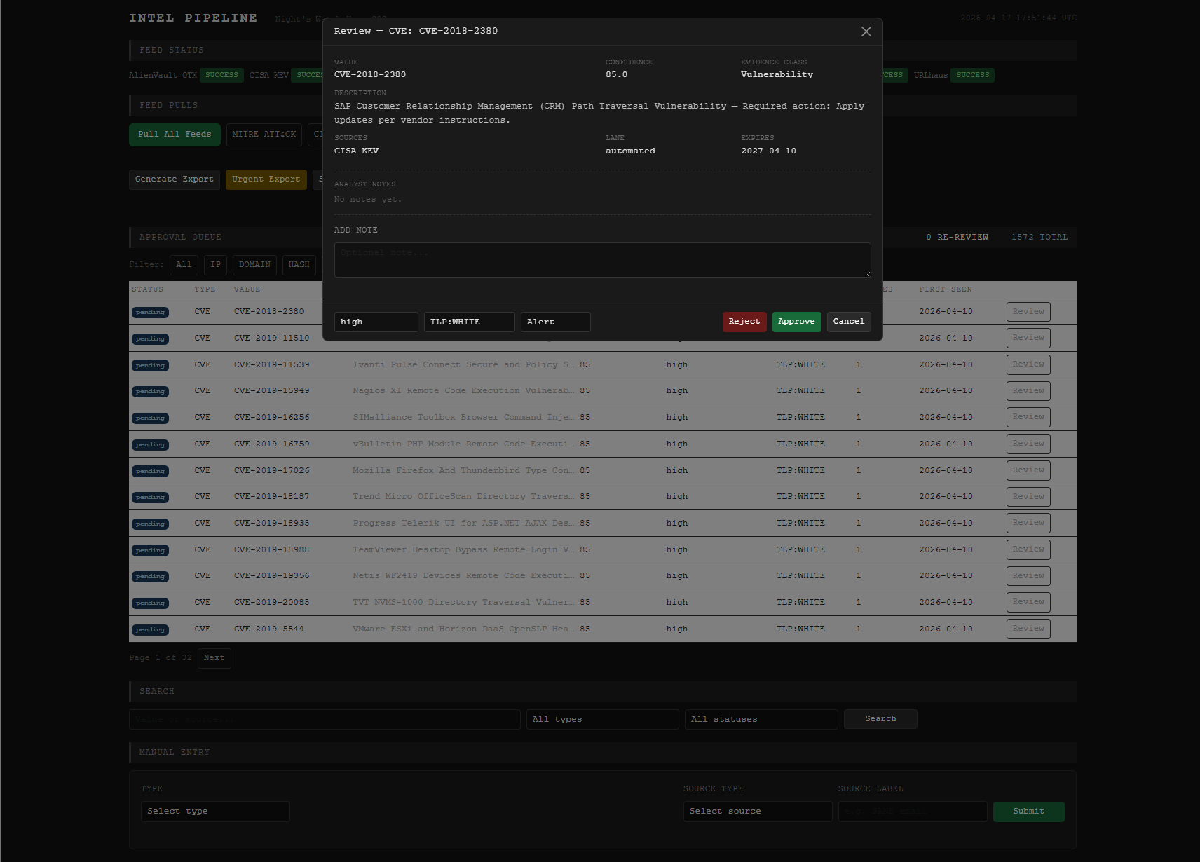The height and width of the screenshot is (862, 1200).
Task: Click Urgent Export button
Action: [x=266, y=179]
